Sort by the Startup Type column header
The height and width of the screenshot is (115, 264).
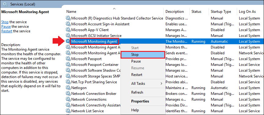click(223, 12)
